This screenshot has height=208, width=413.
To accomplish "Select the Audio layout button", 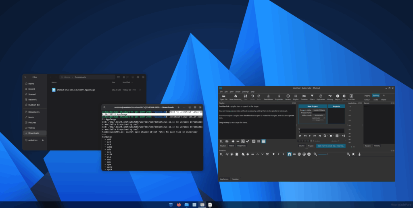I will coord(375,99).
